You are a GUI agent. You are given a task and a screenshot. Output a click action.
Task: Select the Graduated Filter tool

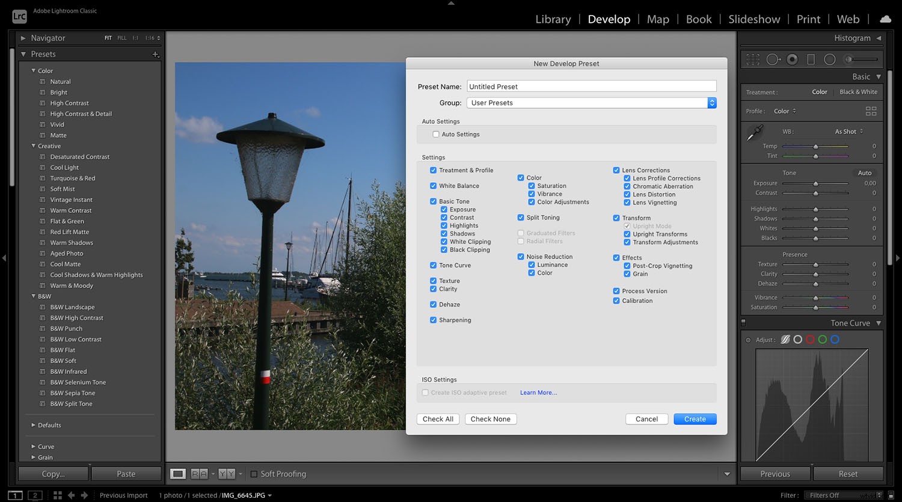click(x=811, y=59)
